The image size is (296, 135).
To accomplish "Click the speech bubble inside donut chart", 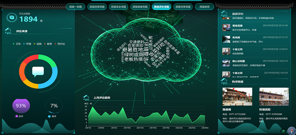I will (x=38, y=72).
